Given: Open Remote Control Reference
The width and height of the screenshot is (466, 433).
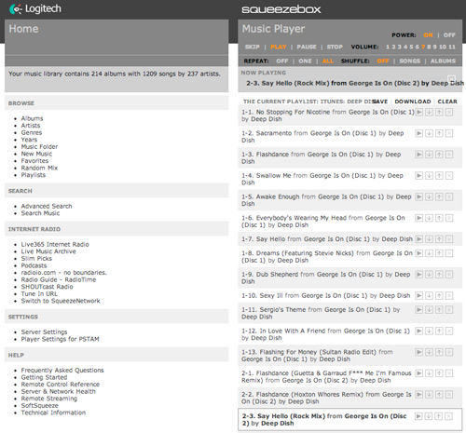Looking at the screenshot, I should 61,385.
